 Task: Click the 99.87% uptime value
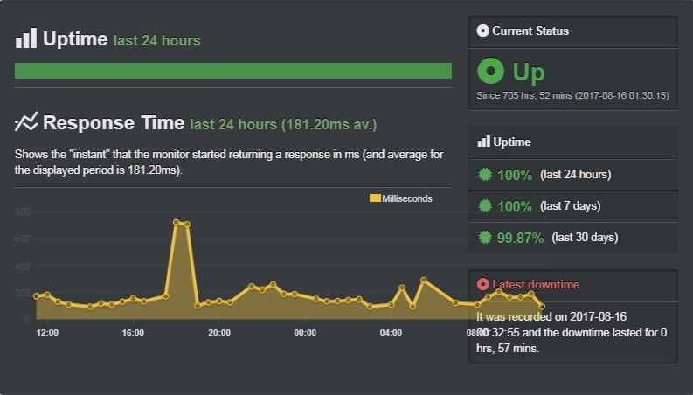tap(520, 238)
